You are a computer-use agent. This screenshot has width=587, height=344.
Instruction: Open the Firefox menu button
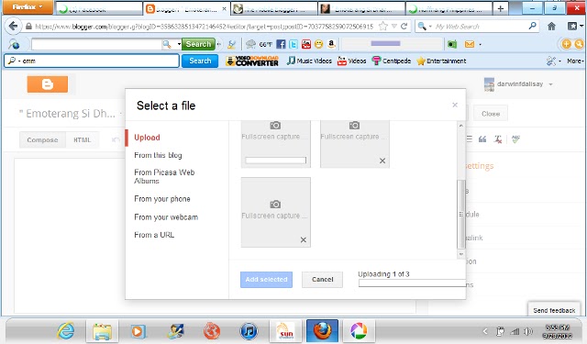(28, 7)
